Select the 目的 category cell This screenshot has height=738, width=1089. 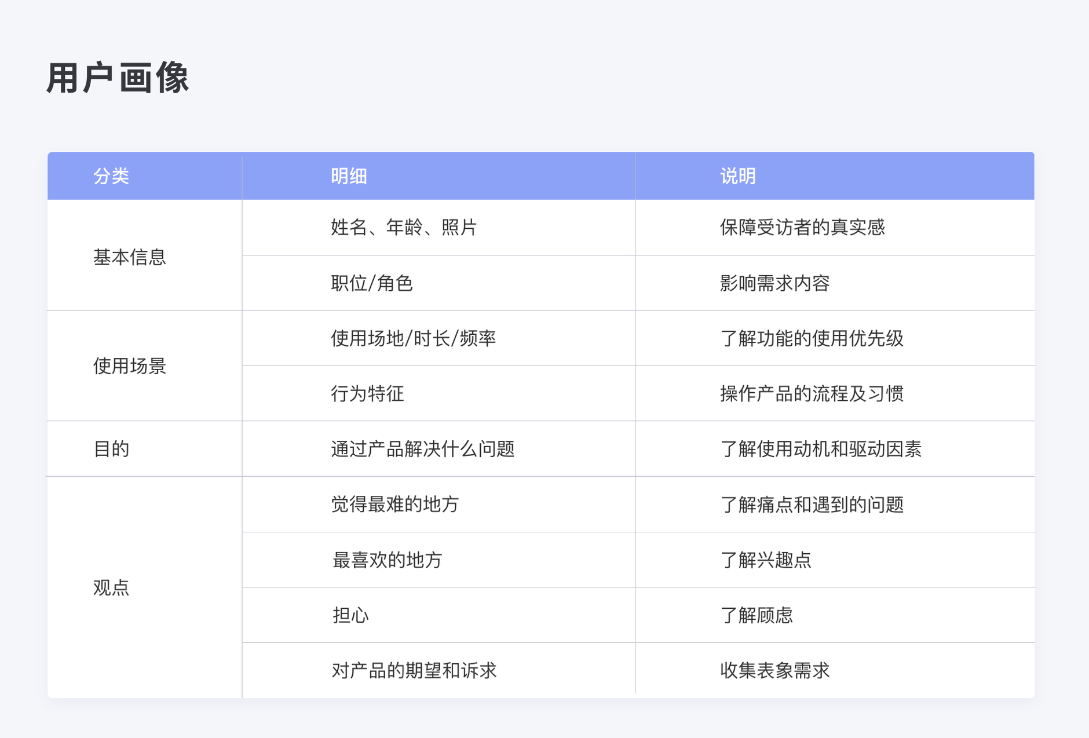pos(111,449)
